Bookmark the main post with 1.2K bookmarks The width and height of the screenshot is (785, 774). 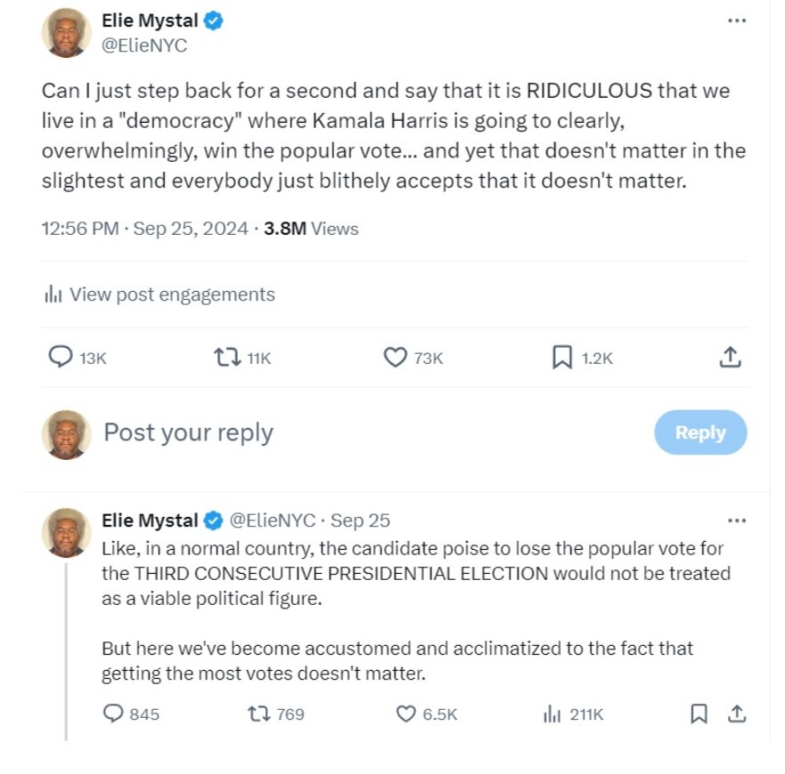coord(562,358)
